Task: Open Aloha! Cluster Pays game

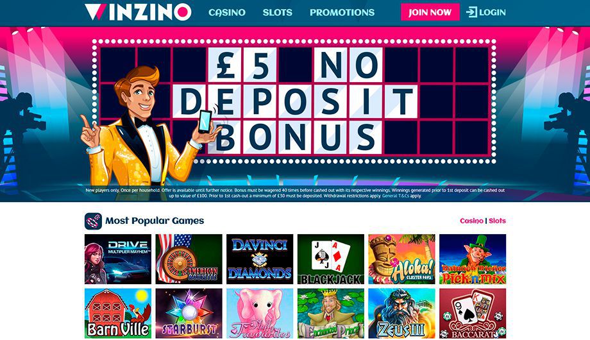Action: 401,259
